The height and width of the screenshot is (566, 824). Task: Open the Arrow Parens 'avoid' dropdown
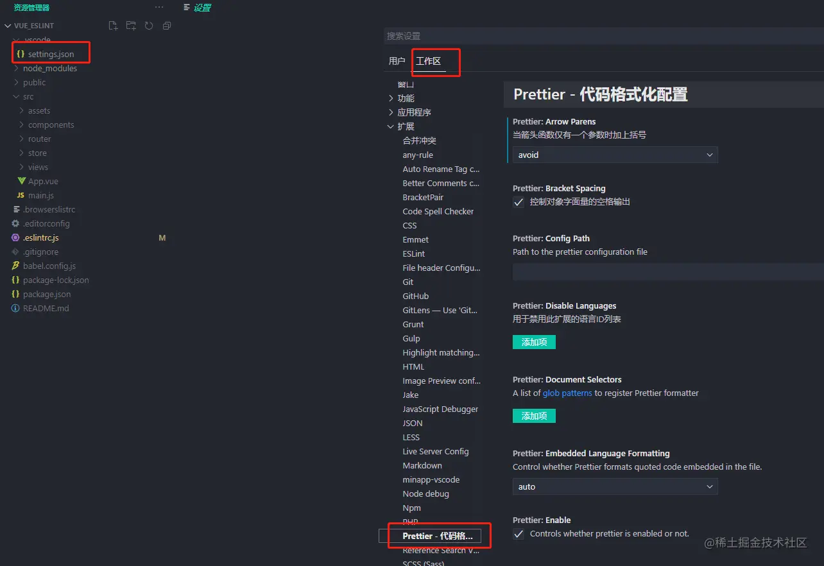(x=615, y=155)
